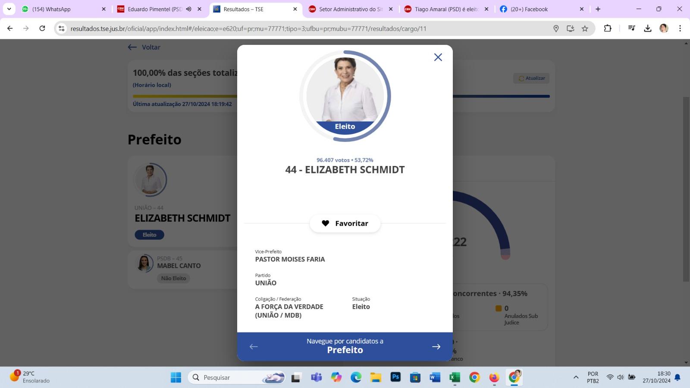Click the media controls icon in toolbar
The height and width of the screenshot is (388, 690).
pos(631,28)
